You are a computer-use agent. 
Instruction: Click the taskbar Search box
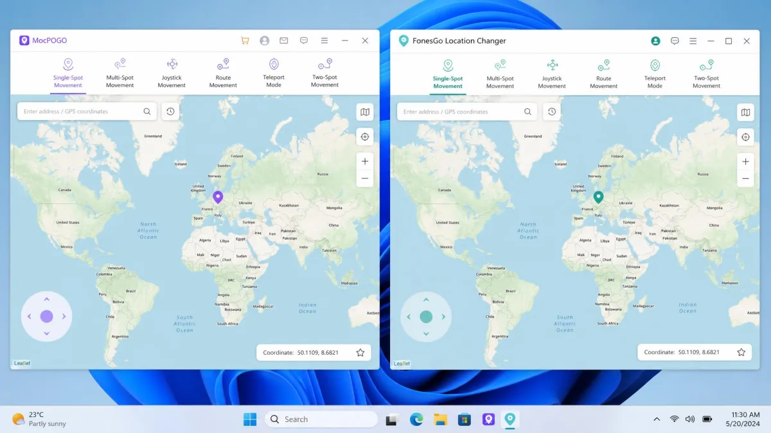point(321,420)
